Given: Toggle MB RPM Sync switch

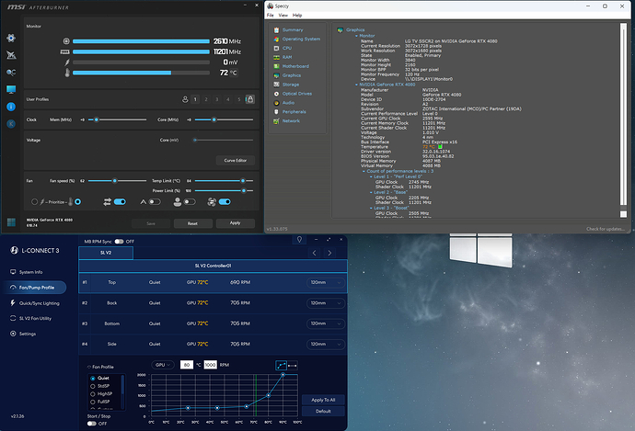Looking at the screenshot, I should pos(119,242).
